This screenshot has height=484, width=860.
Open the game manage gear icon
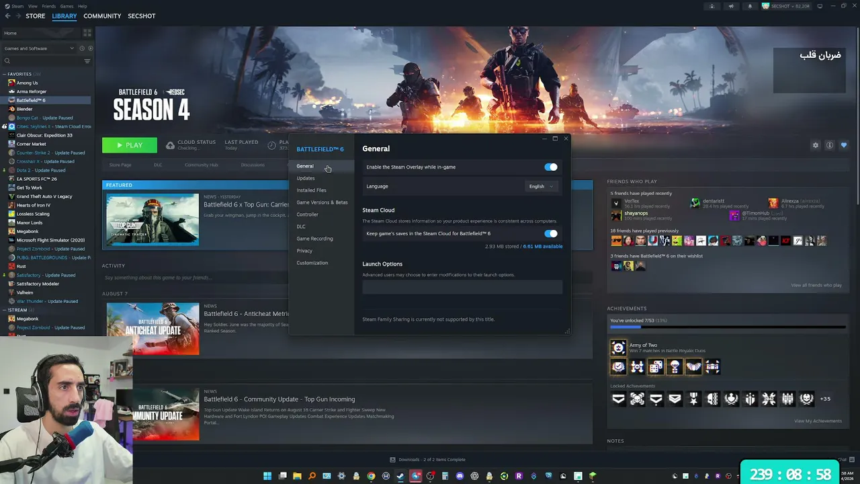[x=816, y=145]
